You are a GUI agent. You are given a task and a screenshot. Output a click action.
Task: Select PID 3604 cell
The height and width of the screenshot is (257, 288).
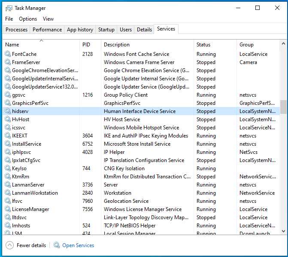pyautogui.click(x=88, y=135)
